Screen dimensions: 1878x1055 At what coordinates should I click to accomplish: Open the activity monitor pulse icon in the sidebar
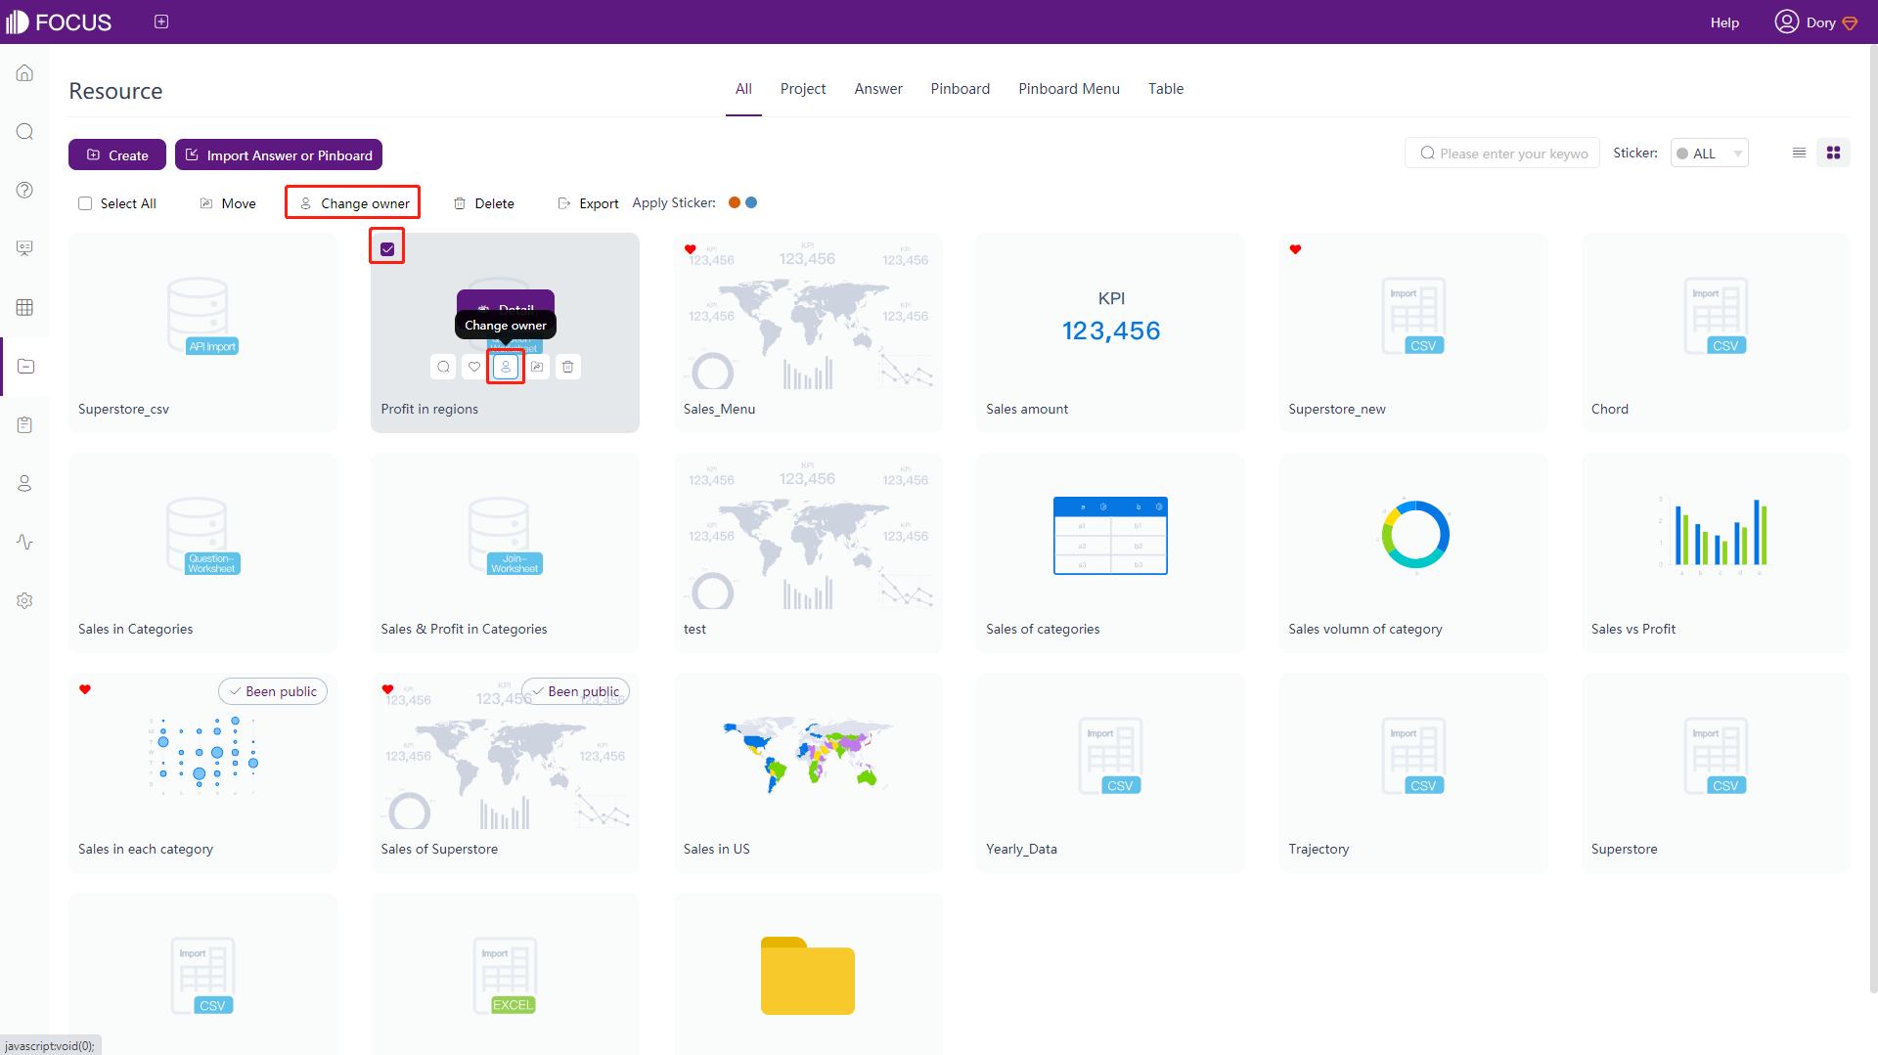click(24, 542)
